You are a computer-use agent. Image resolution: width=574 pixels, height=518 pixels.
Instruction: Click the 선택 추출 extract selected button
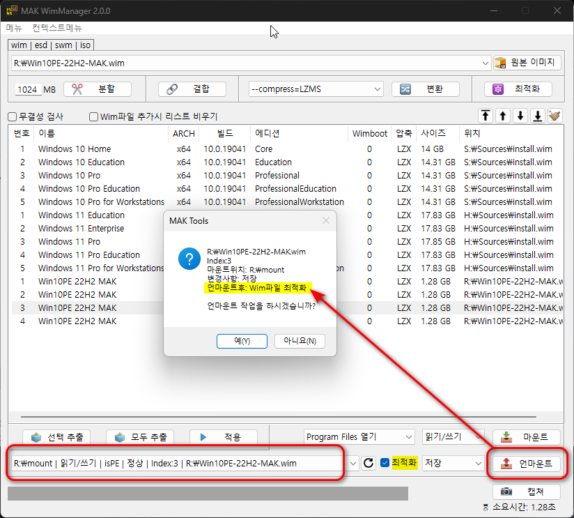coord(56,437)
